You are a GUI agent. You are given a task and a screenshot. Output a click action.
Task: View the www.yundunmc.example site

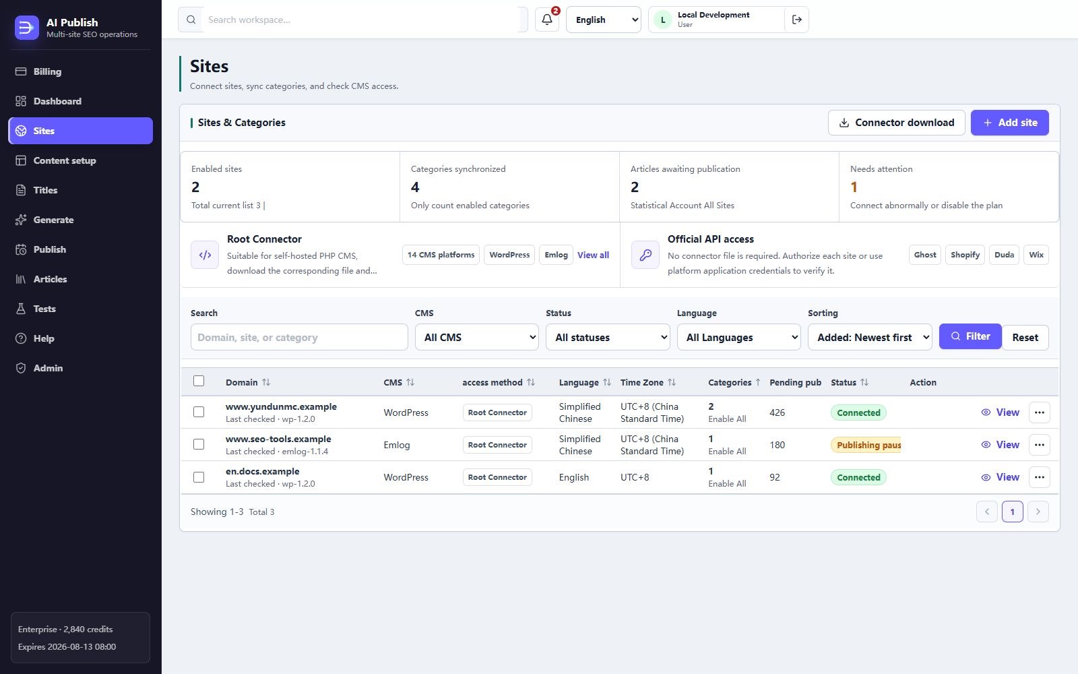pyautogui.click(x=1000, y=412)
